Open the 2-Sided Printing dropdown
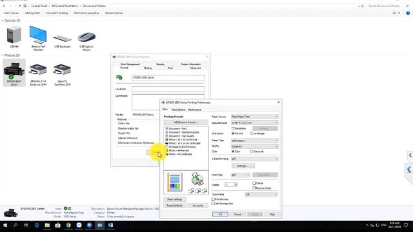The width and height of the screenshot is (413, 232). tap(254, 159)
